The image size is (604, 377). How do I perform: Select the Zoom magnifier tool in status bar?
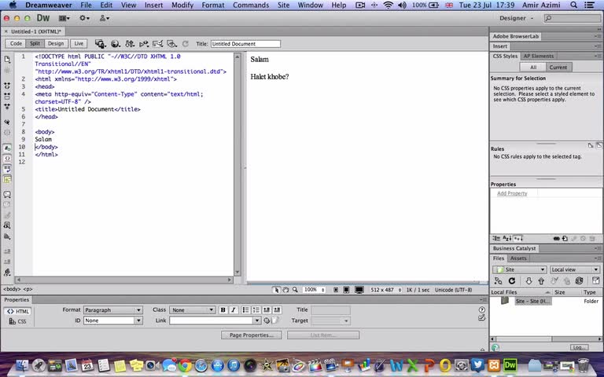click(295, 290)
